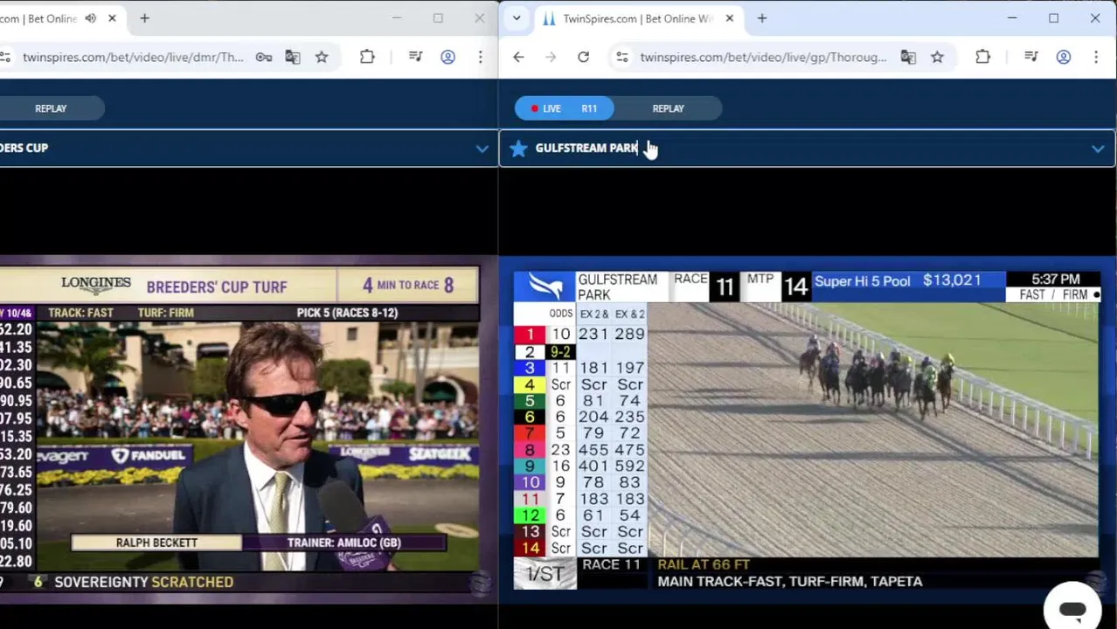This screenshot has width=1117, height=629.
Task: Open Chrome menu in left window
Action: click(480, 58)
